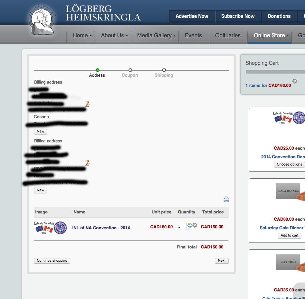The height and width of the screenshot is (299, 305).
Task: Click the printer icon above the cart table
Action: tap(226, 199)
